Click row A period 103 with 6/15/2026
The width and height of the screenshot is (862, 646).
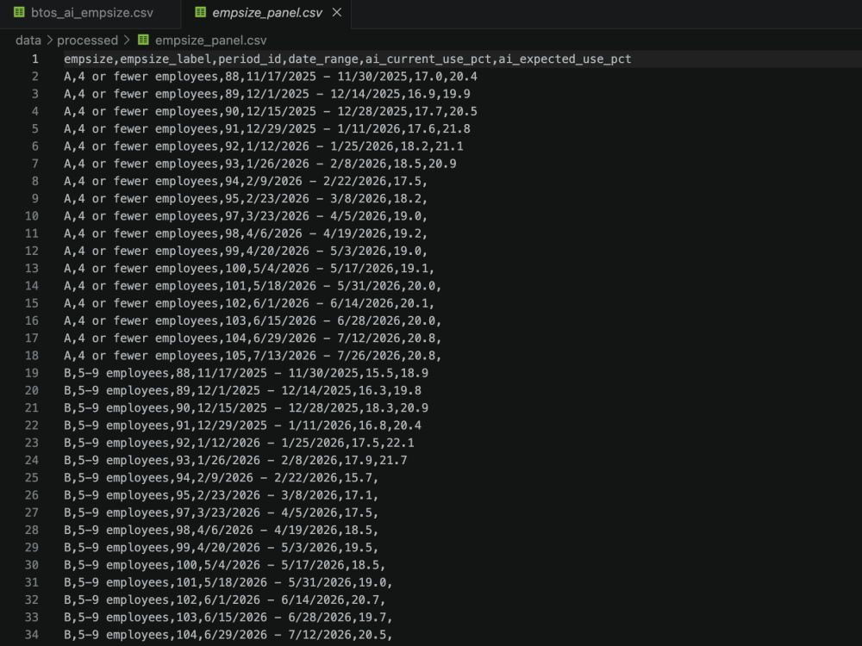click(253, 320)
